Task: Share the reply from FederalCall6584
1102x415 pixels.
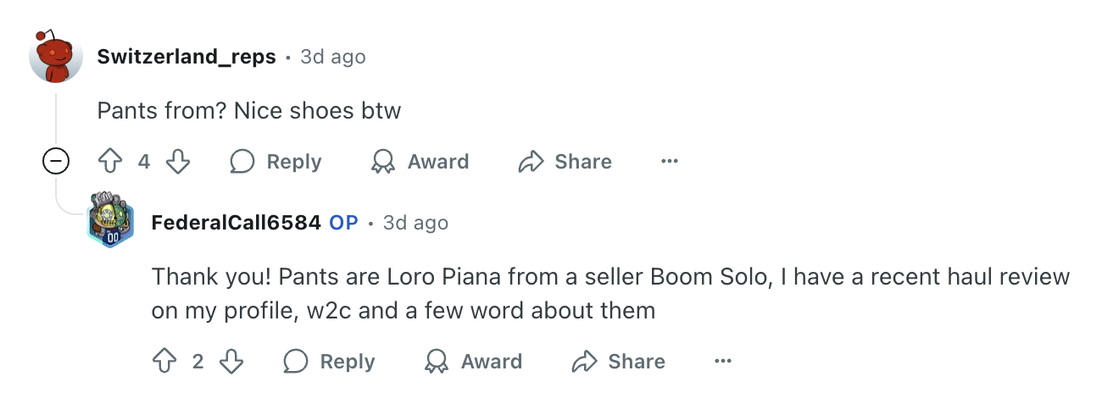Action: tap(619, 362)
